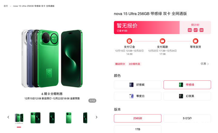Image resolution: width=218 pixels, height=133 pixels.
Task: Expand the 优惠 discount details
Action: tap(205, 64)
